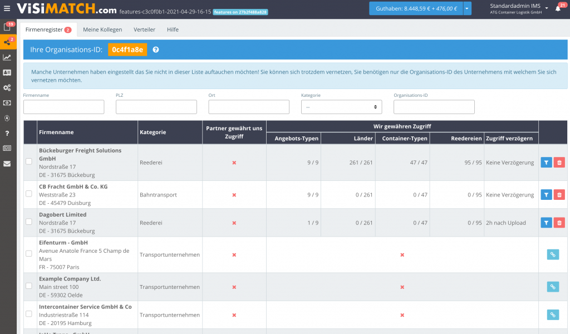
Task: Select Bückeburger Freight Solutions checkbox
Action: 29,161
